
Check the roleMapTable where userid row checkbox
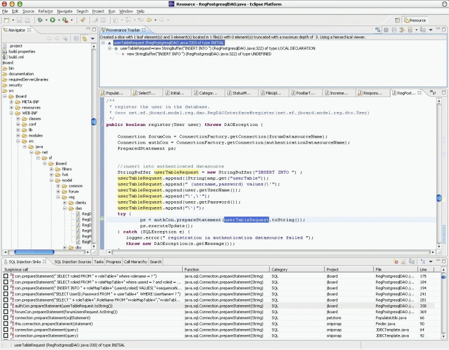coord(6,282)
